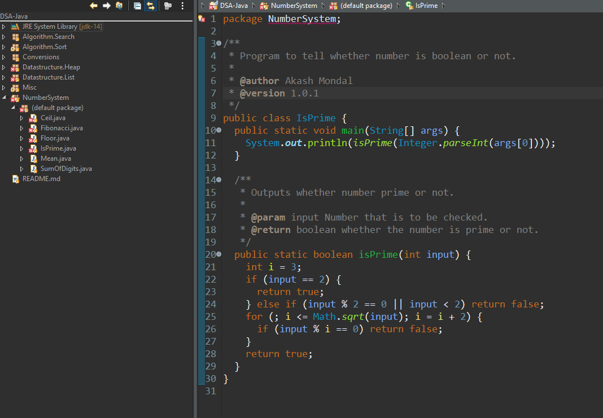603x418 pixels.
Task: Collapse the Javadoc fold at line 14
Action: [219, 179]
